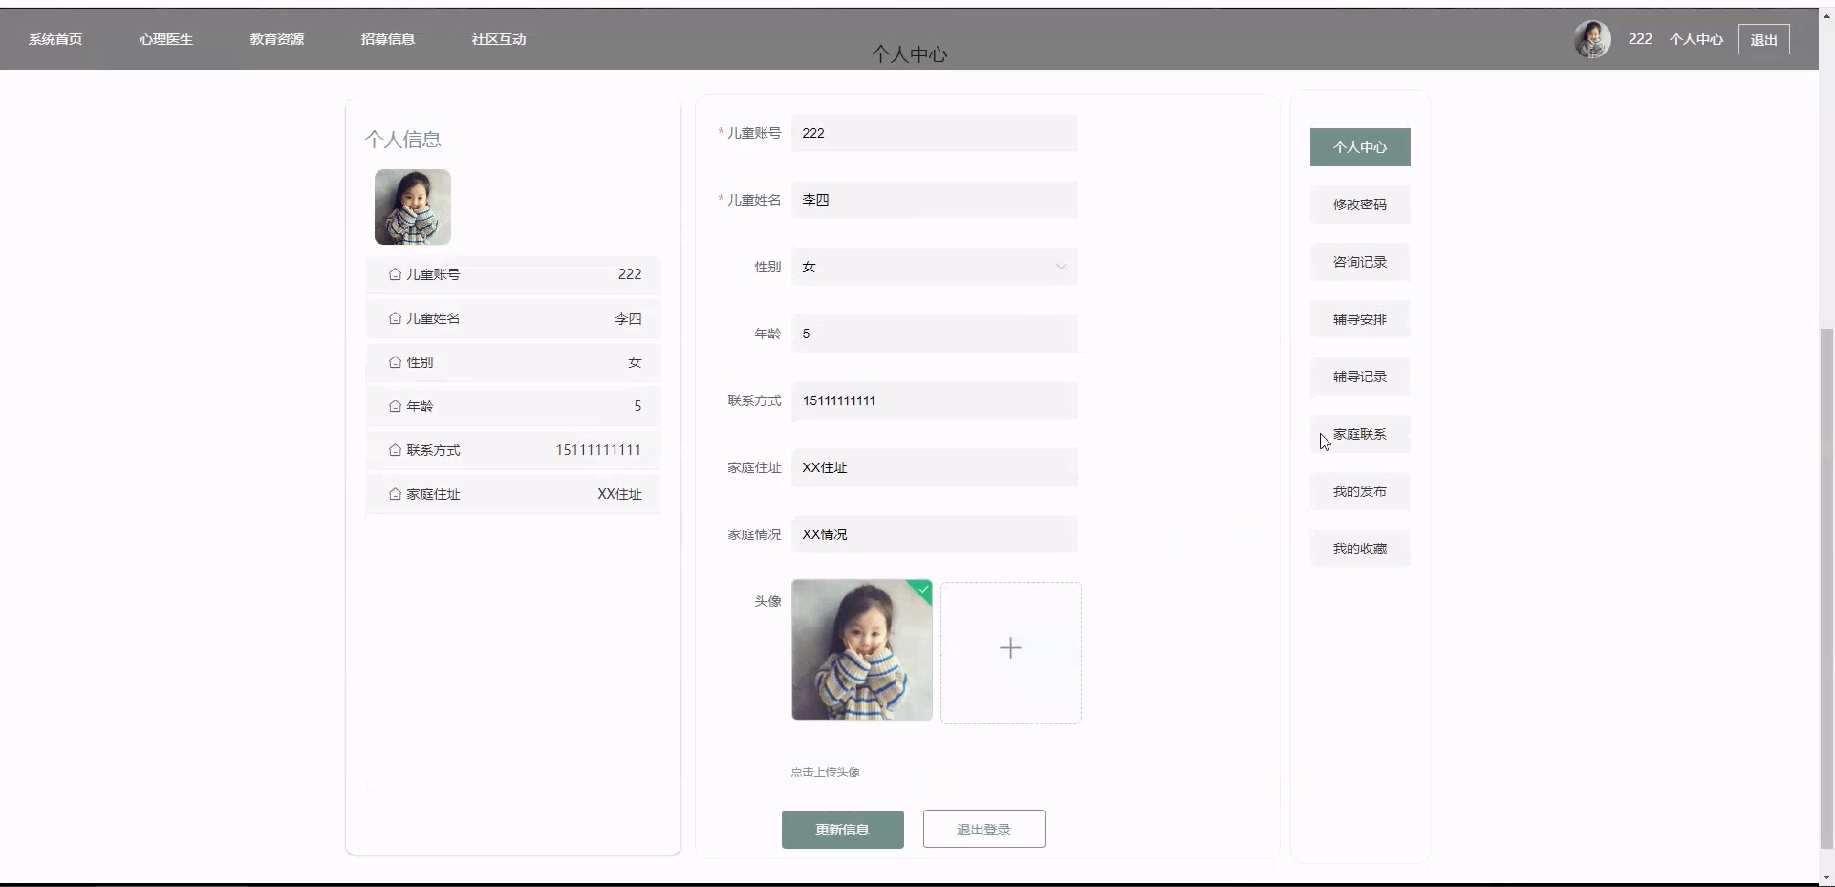Image resolution: width=1835 pixels, height=887 pixels.
Task: Select the 修改密码 sidebar tab
Action: click(x=1360, y=205)
